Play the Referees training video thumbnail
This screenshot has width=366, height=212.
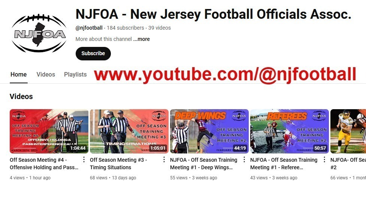click(290, 131)
